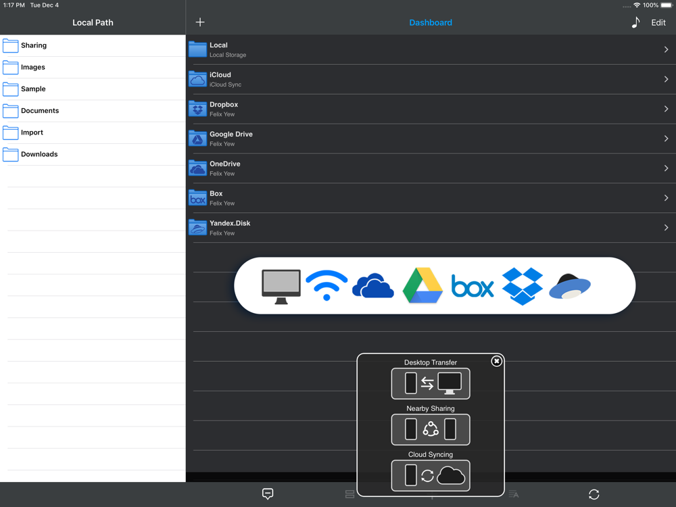Open the iCloud folder icon

tap(197, 79)
